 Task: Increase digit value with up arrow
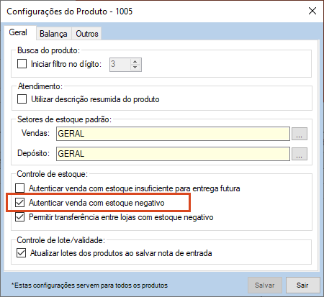(135, 61)
